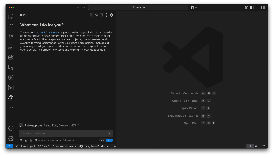
Task: Switch Cline to Plan mode
Action: tap(103, 140)
